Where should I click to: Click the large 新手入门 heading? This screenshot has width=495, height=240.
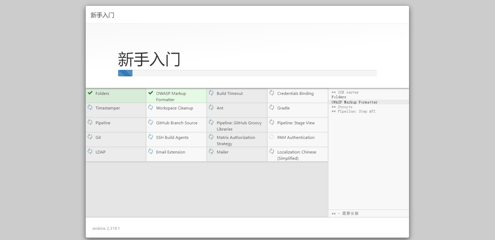(149, 59)
